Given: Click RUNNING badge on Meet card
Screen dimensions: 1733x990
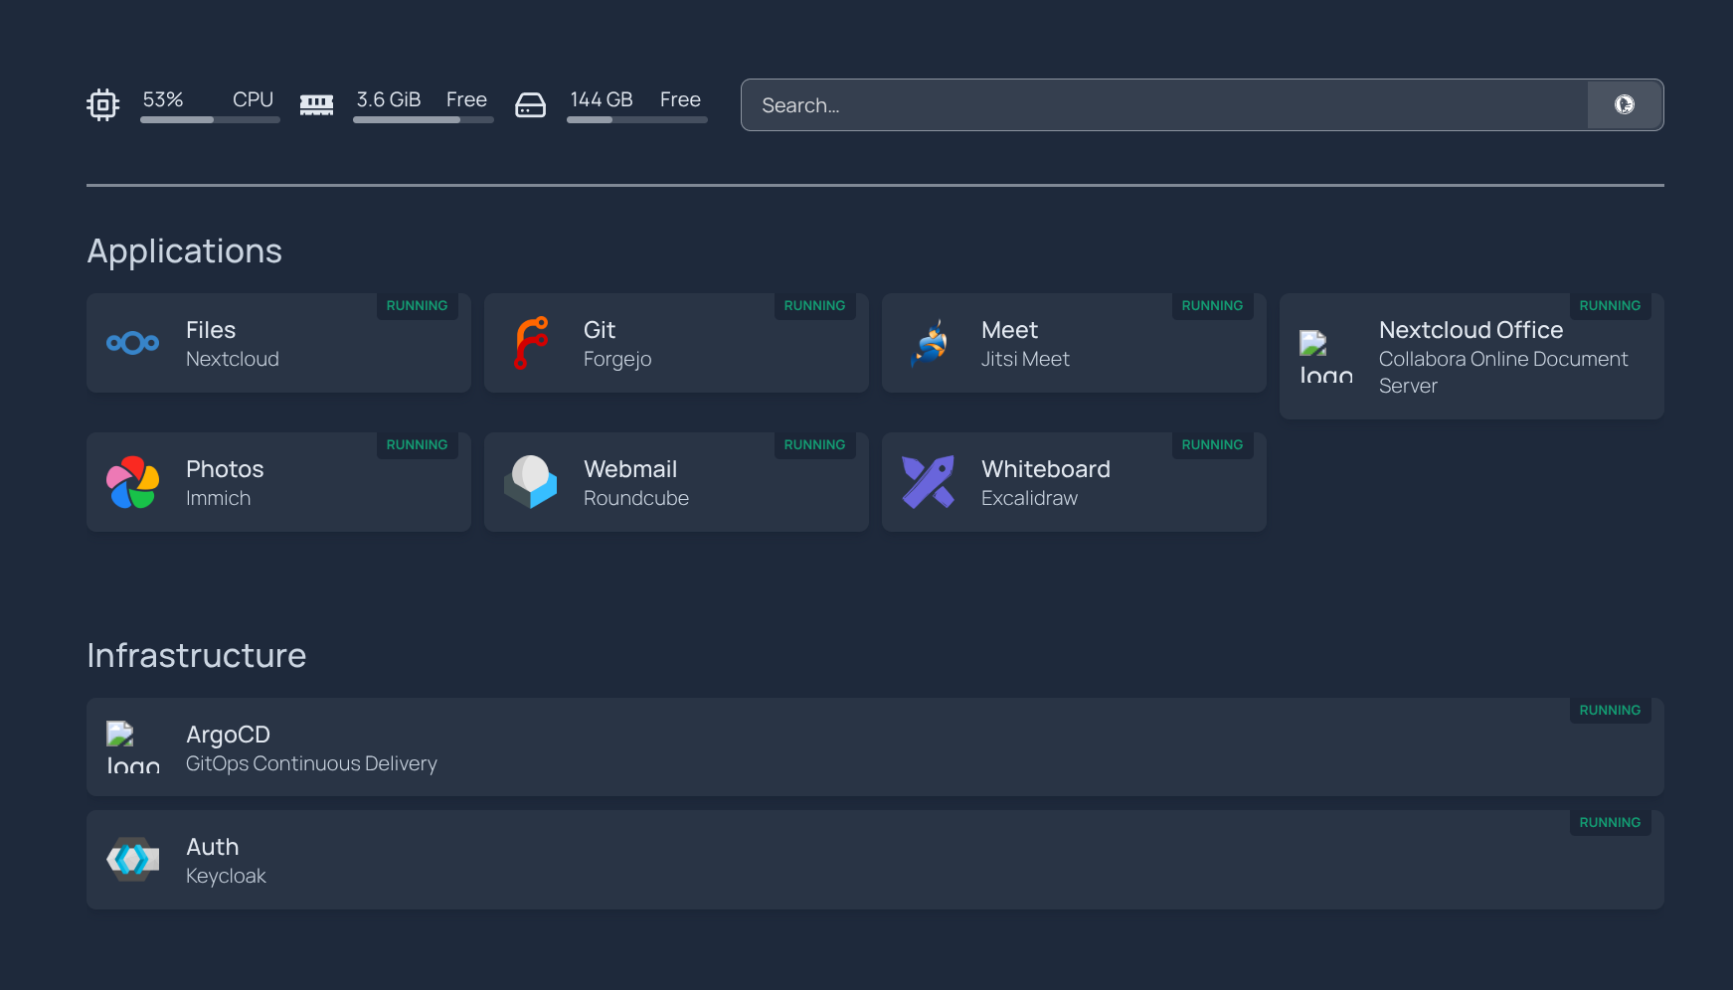Looking at the screenshot, I should coord(1212,306).
